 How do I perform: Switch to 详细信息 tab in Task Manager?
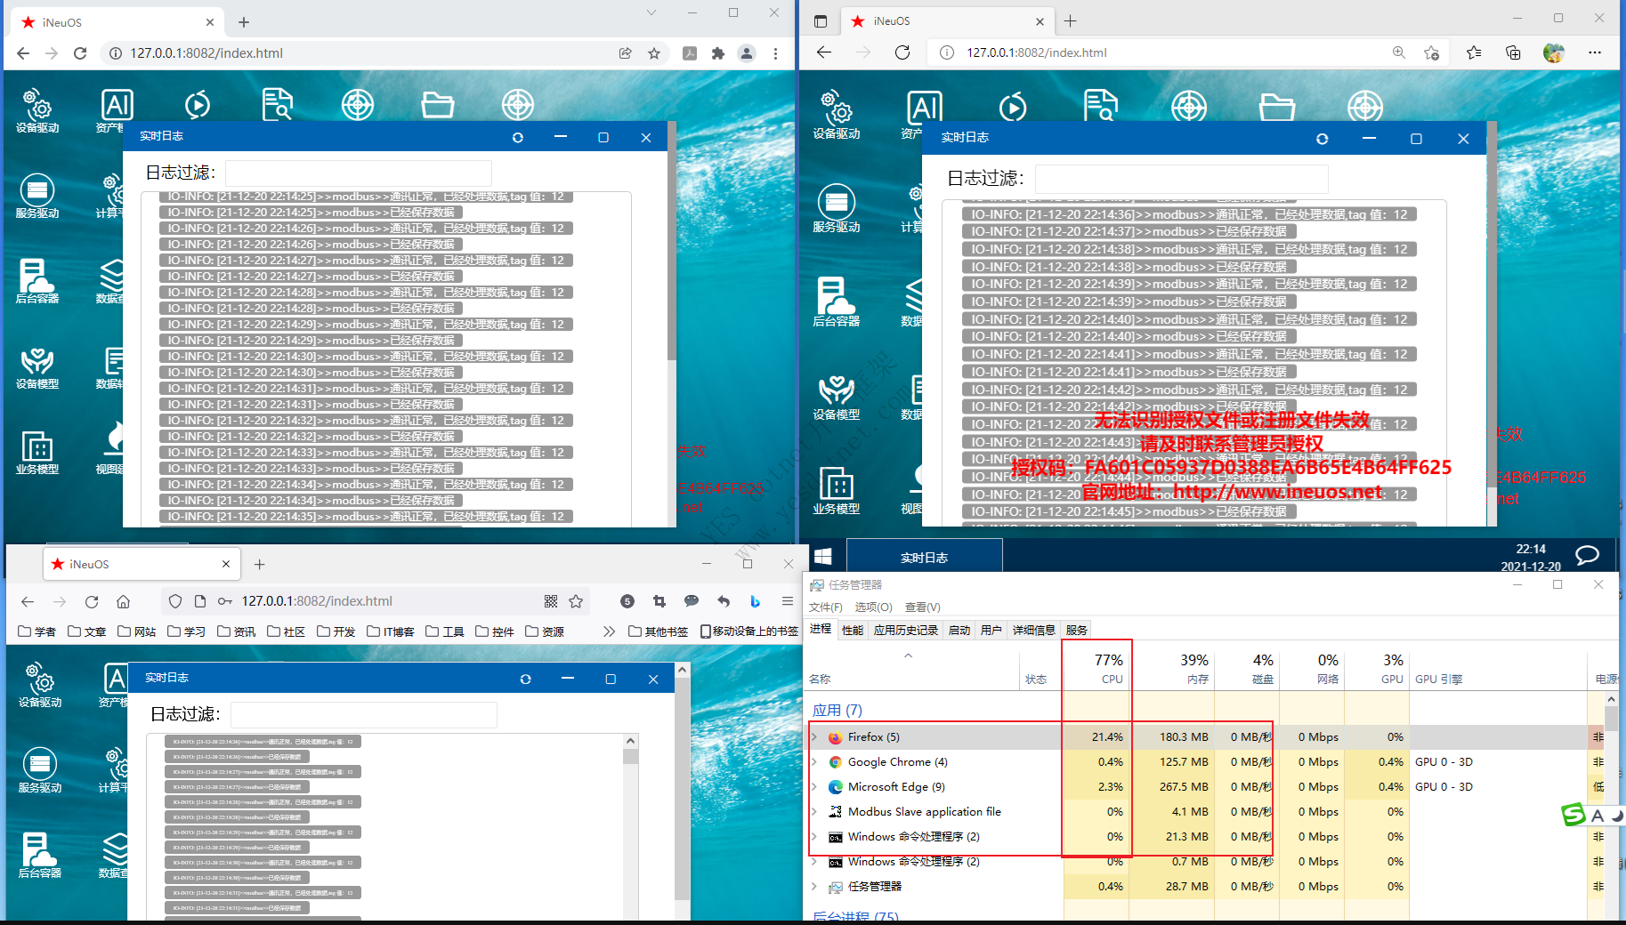pyautogui.click(x=1033, y=630)
